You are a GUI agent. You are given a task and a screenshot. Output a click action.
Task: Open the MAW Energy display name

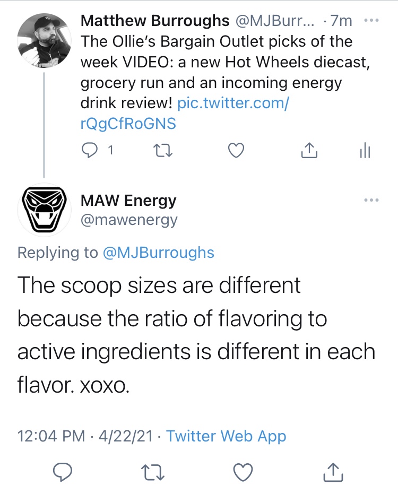[128, 201]
